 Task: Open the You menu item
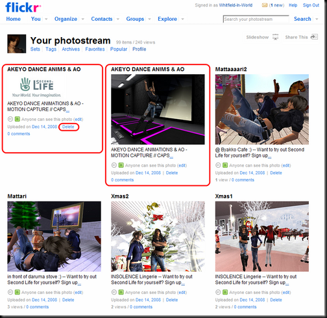36,19
